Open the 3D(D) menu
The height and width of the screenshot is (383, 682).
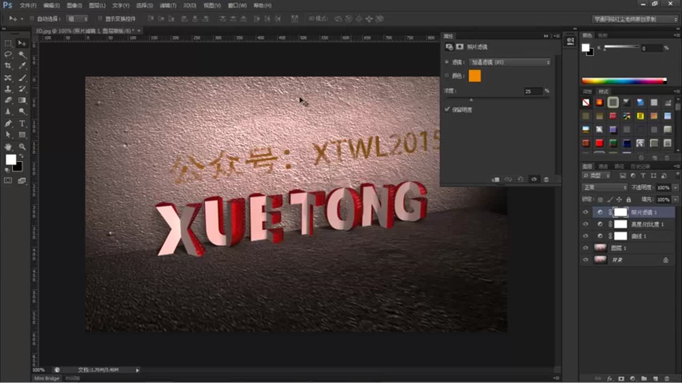point(190,5)
